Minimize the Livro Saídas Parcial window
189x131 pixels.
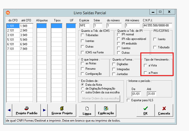(x=153, y=12)
